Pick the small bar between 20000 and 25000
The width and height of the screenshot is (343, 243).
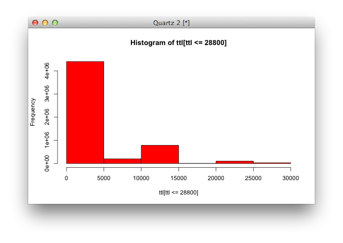click(234, 162)
